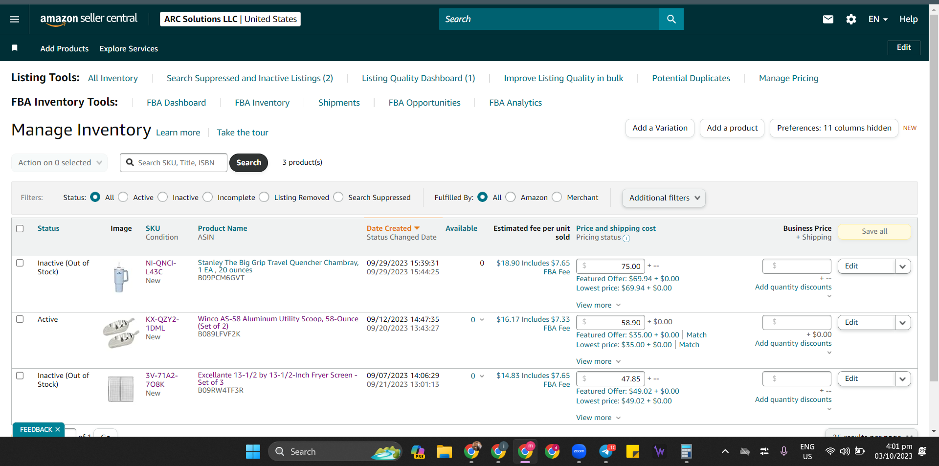Viewport: 939px width, 466px height.
Task: Click the pricing status info icon
Action: (626, 238)
